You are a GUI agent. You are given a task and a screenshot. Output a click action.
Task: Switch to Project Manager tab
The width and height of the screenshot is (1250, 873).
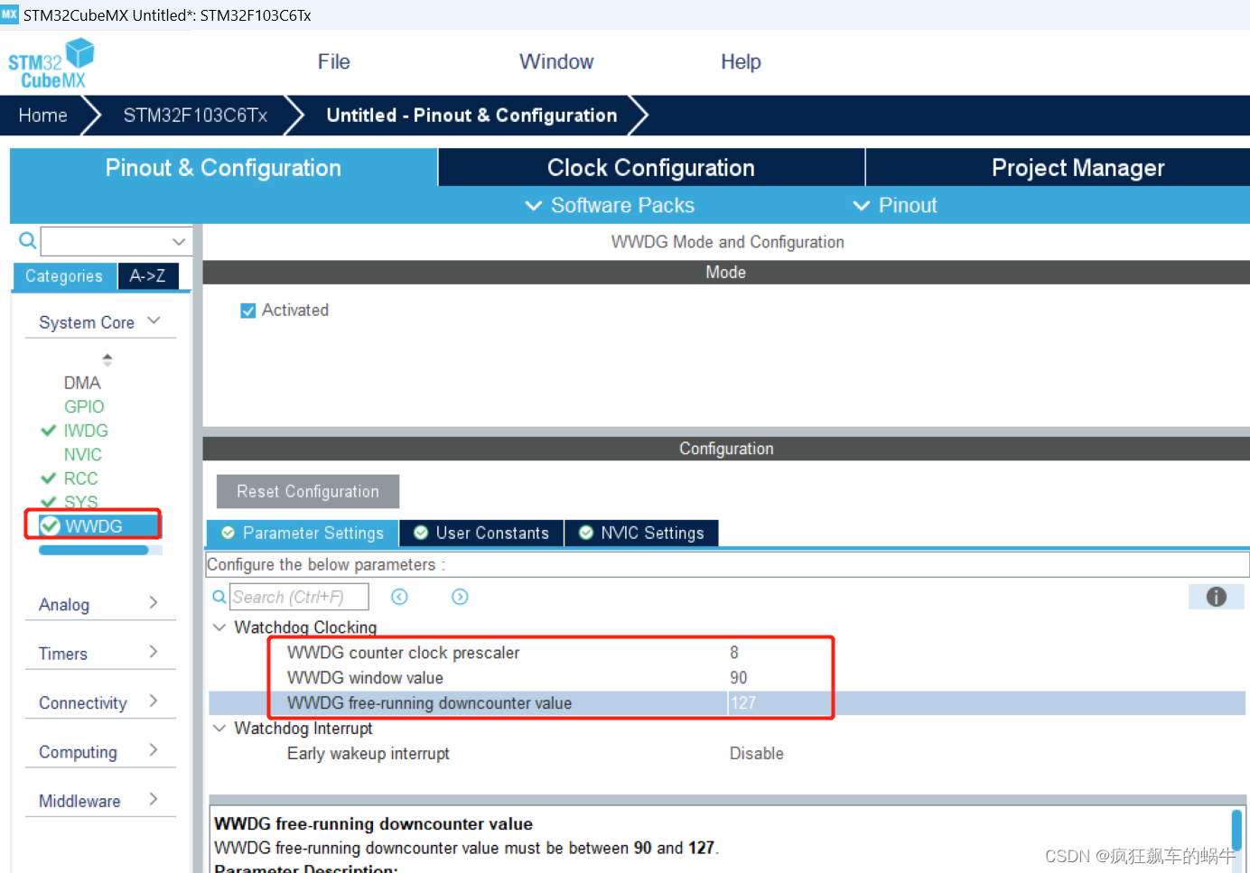pos(1059,168)
